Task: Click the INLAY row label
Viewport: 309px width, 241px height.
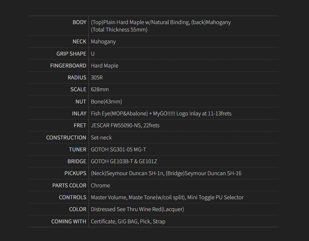Action: 79,113
